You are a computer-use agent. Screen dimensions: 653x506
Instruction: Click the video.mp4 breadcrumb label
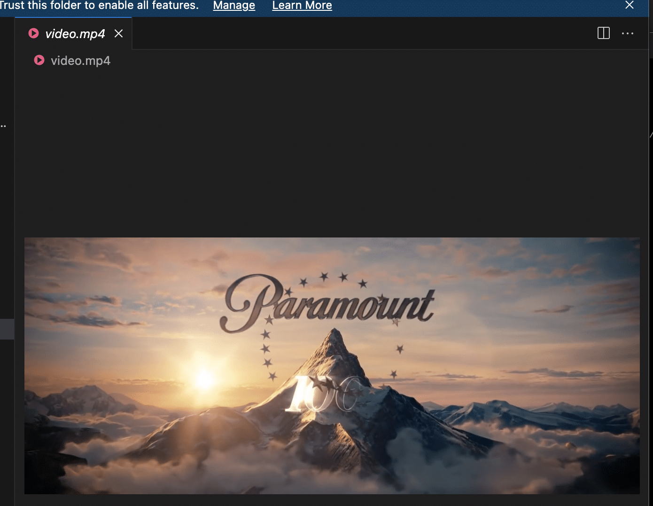point(80,61)
